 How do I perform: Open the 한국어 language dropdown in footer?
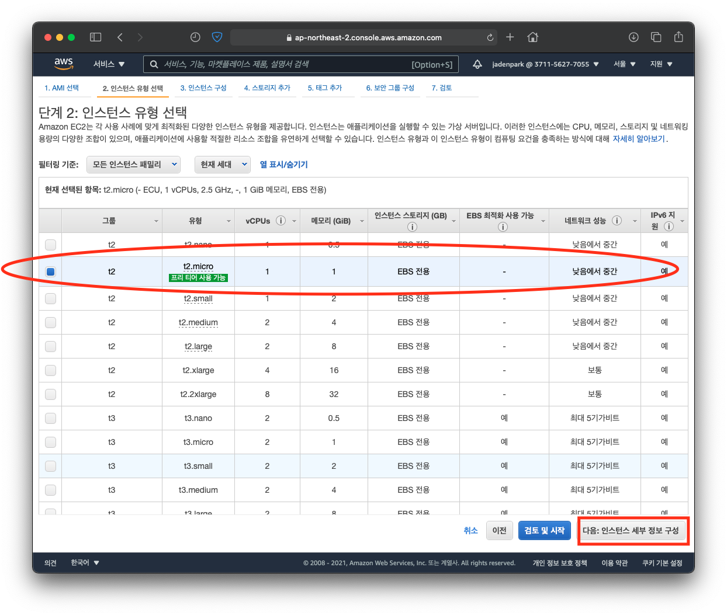coord(85,563)
